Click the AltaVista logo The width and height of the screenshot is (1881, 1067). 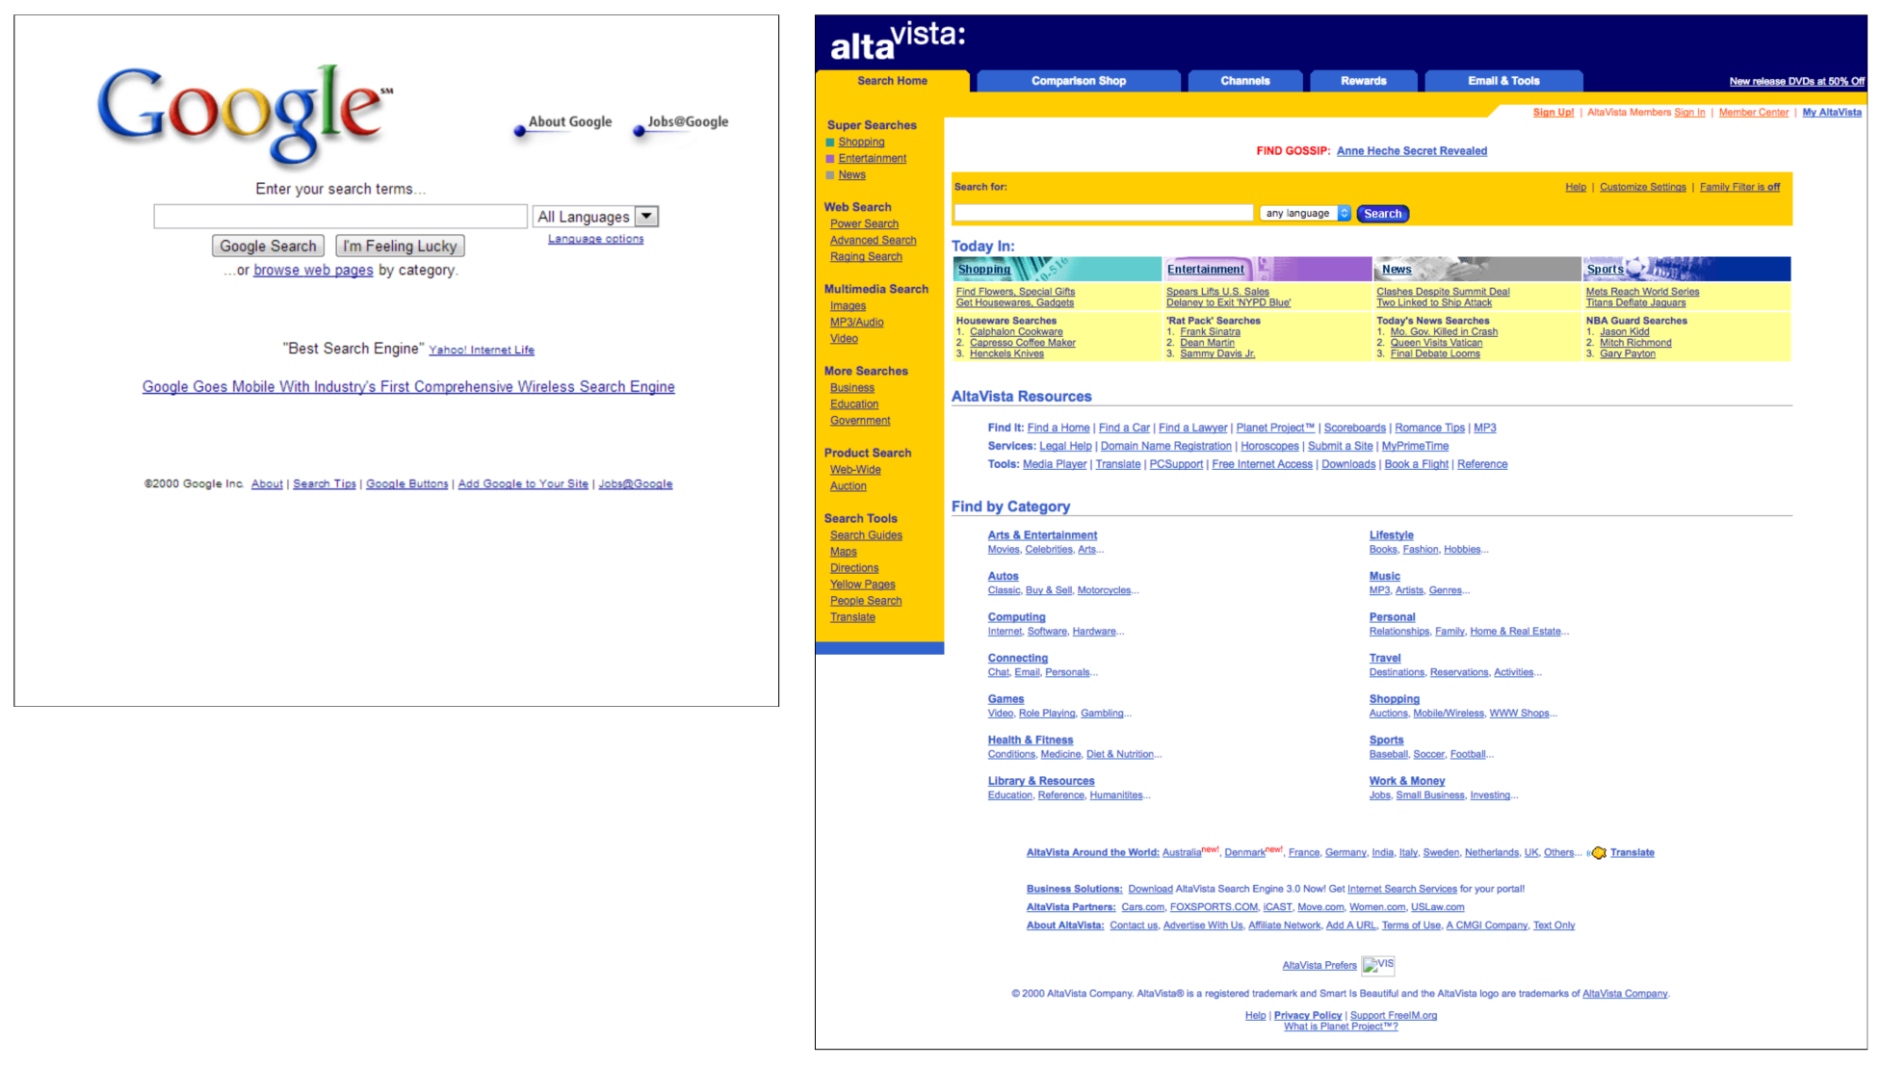coord(897,41)
